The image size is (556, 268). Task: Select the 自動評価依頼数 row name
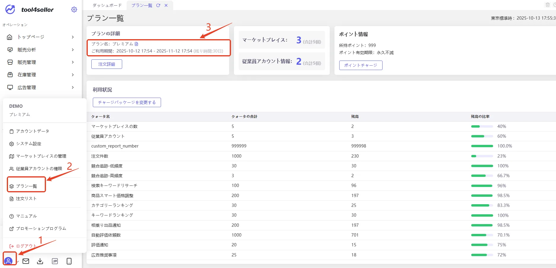pos(106,235)
